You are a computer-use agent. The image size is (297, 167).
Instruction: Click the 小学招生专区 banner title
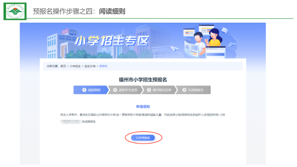(112, 41)
